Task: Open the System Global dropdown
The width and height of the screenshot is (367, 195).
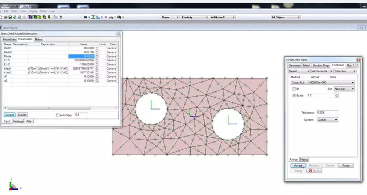Action: [327, 120]
